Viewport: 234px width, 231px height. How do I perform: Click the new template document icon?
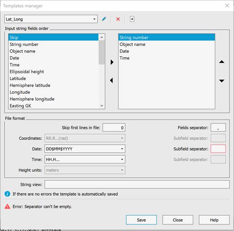132,19
